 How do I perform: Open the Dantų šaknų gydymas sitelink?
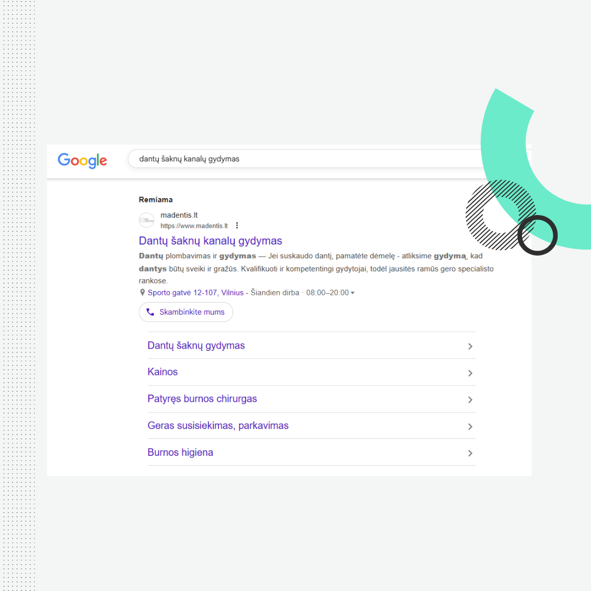pyautogui.click(x=196, y=345)
